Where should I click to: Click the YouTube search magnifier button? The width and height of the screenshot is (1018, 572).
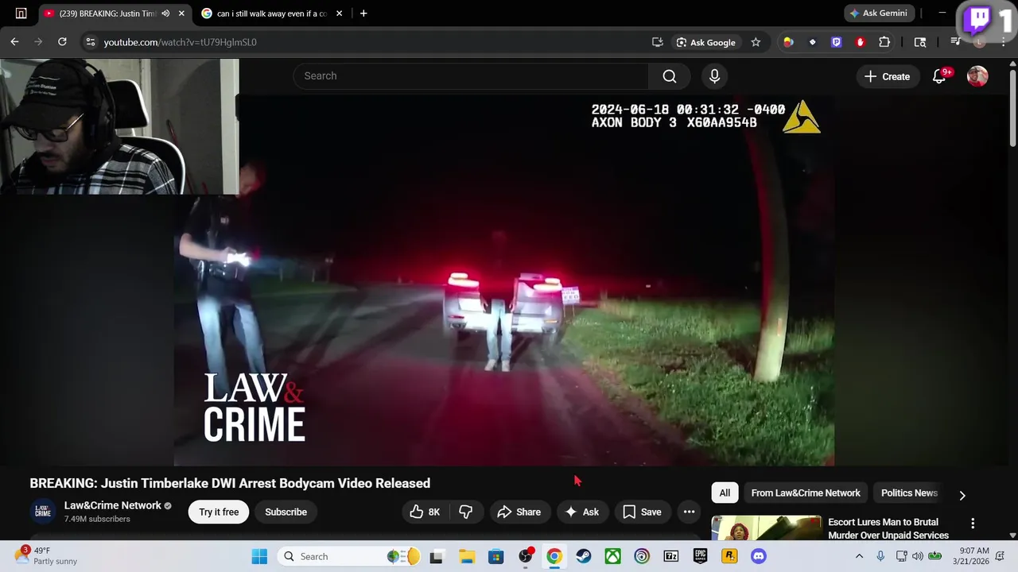click(670, 76)
